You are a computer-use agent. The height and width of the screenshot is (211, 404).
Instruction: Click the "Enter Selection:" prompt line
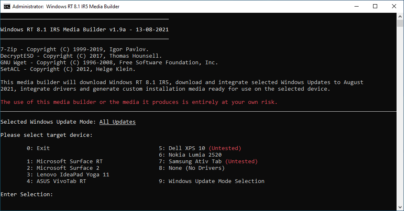26,195
